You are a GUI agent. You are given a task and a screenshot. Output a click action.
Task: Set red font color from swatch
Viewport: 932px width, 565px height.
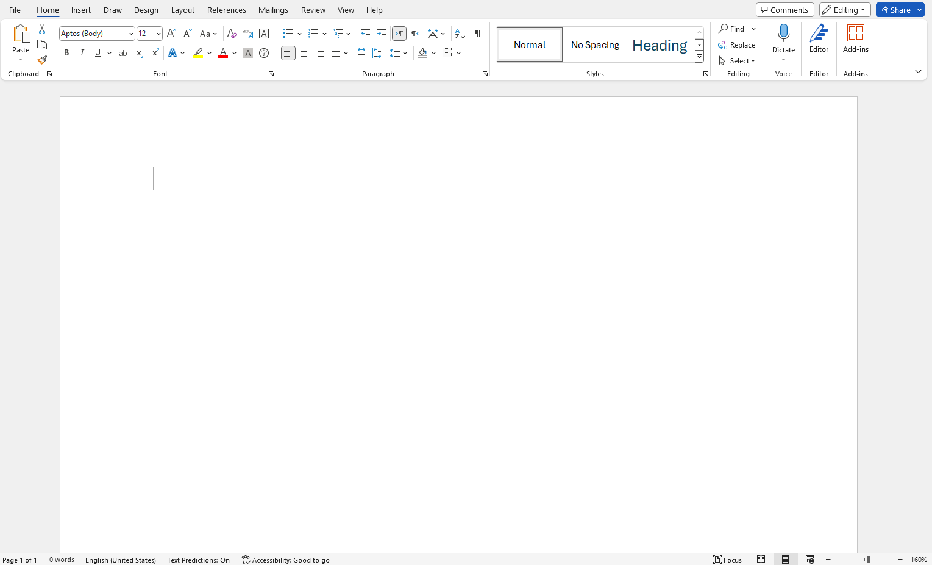click(x=223, y=54)
